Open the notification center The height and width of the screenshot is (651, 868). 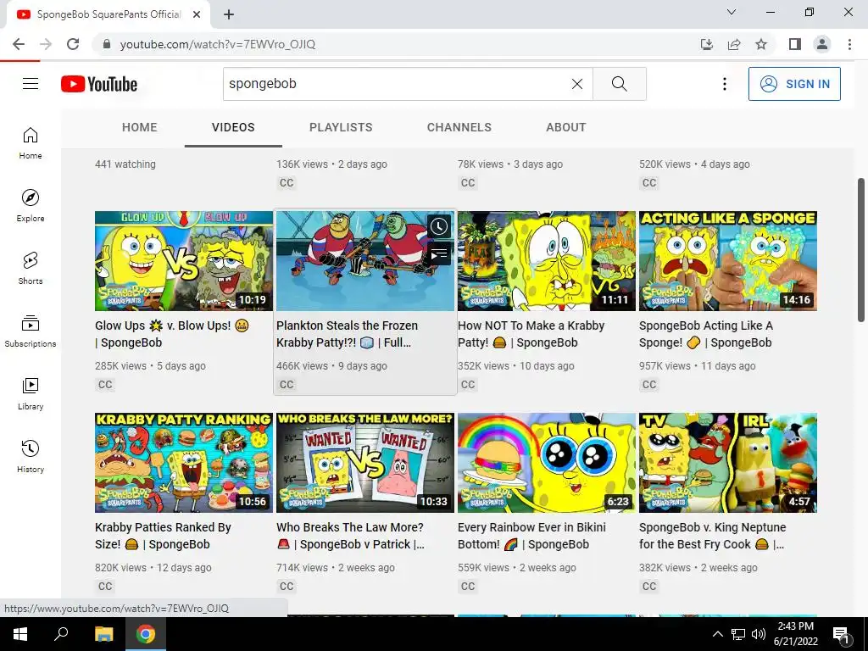841,634
